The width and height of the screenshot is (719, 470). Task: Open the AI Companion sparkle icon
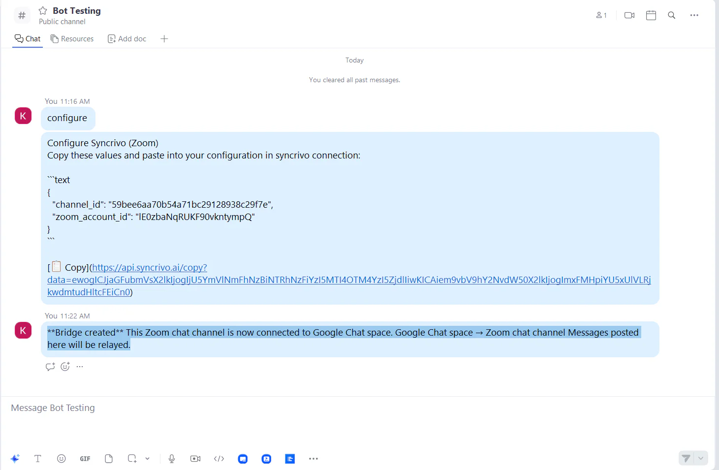(15, 459)
